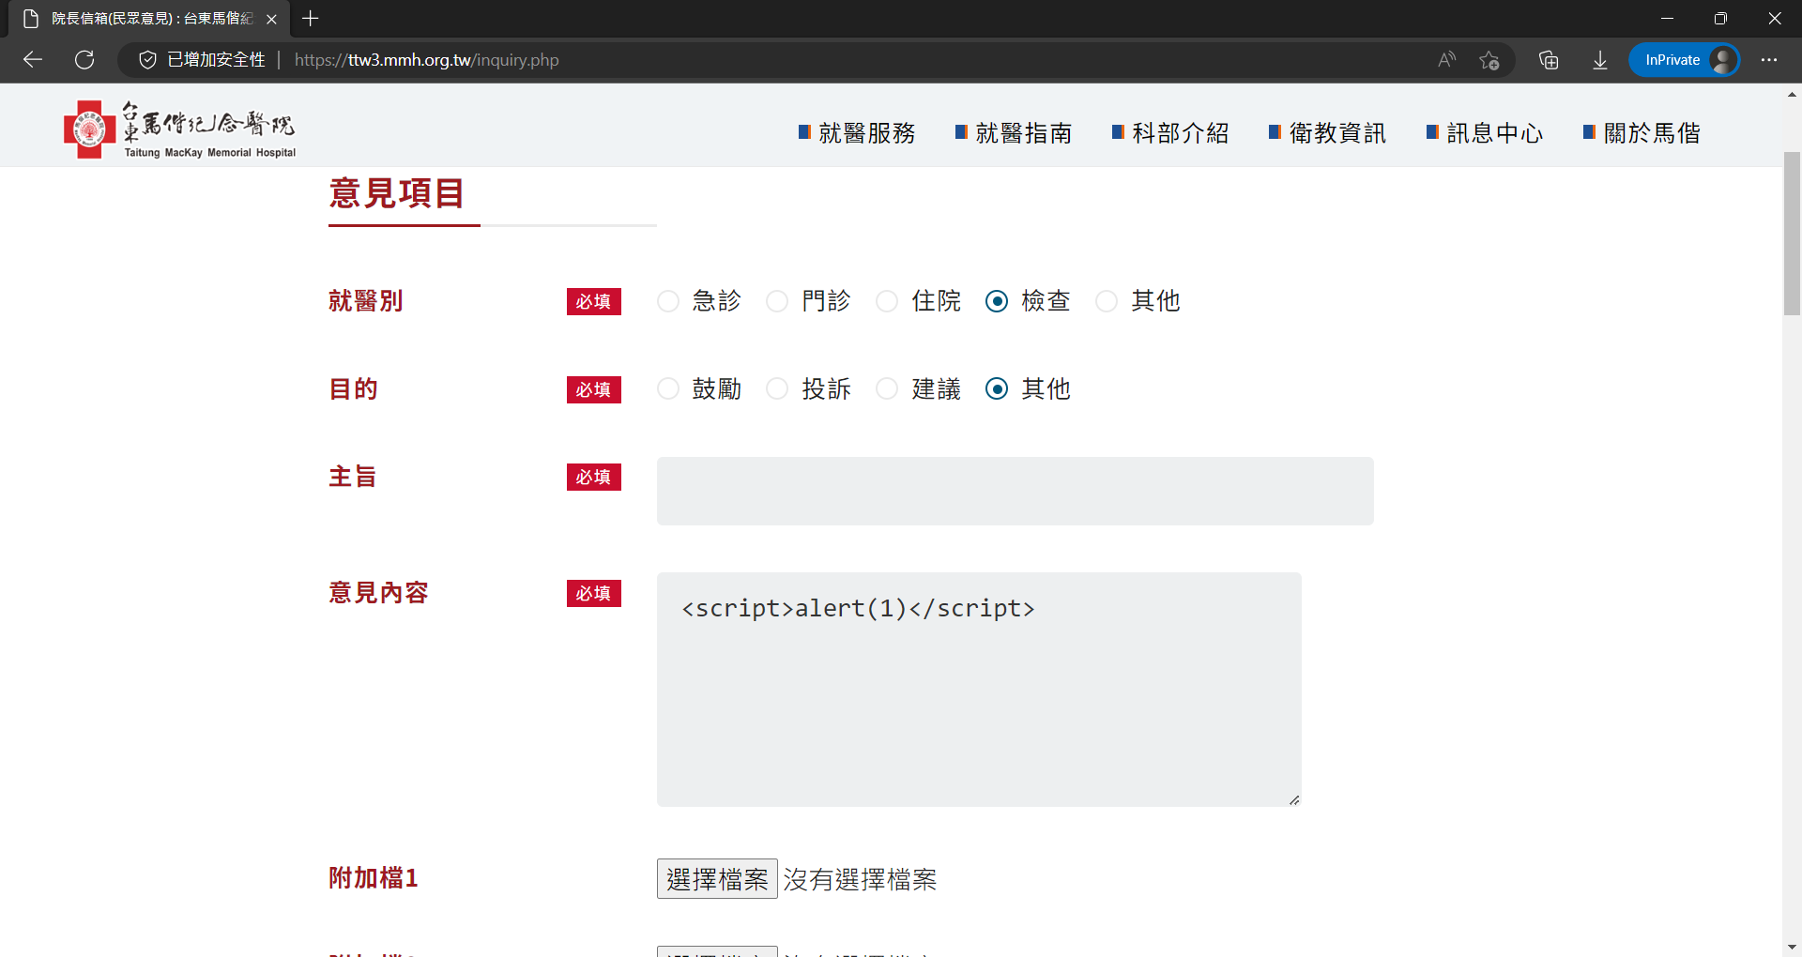The image size is (1802, 957).
Task: Select the 建議 radio button
Action: click(x=887, y=388)
